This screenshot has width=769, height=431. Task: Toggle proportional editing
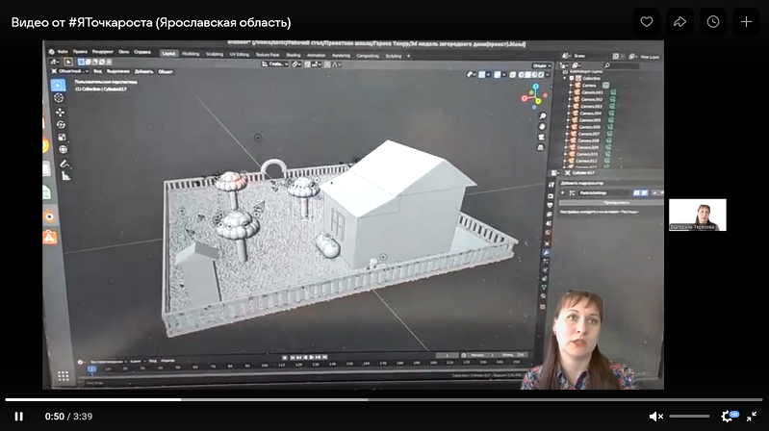pos(327,64)
